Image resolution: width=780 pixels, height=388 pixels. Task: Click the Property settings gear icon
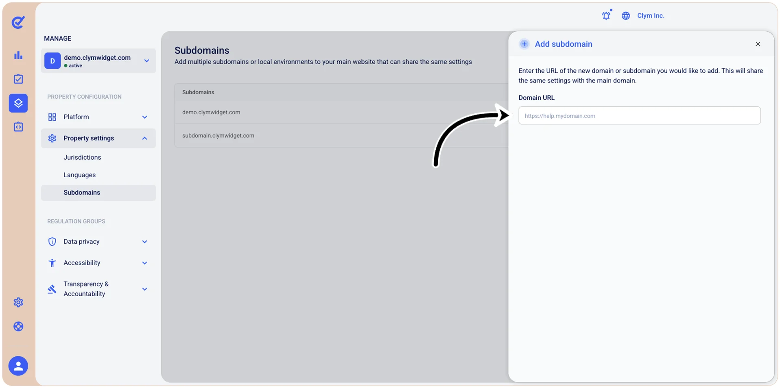tap(52, 138)
